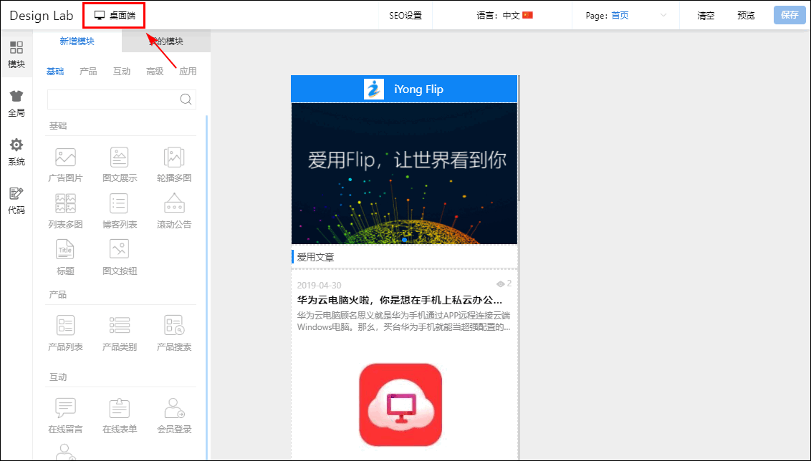Open the 代码 code panel
Image resolution: width=811 pixels, height=461 pixels.
click(16, 200)
